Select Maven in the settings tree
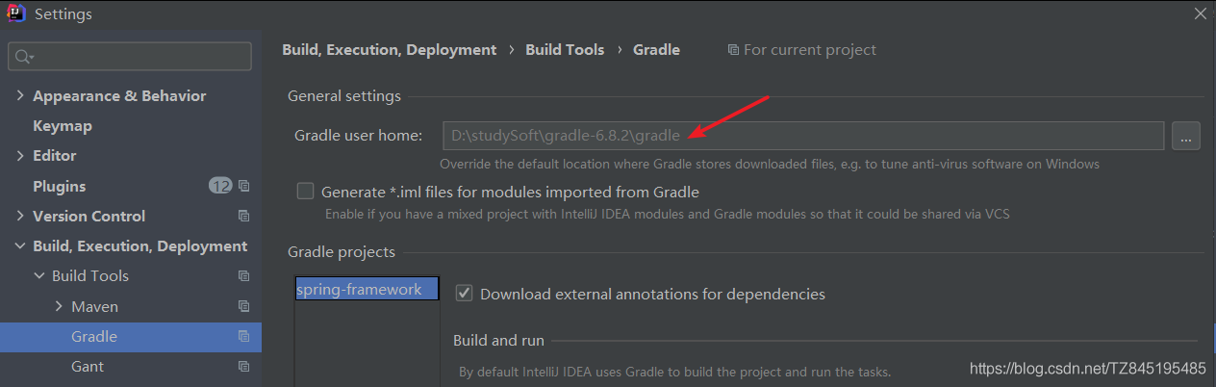The image size is (1216, 387). 94,306
